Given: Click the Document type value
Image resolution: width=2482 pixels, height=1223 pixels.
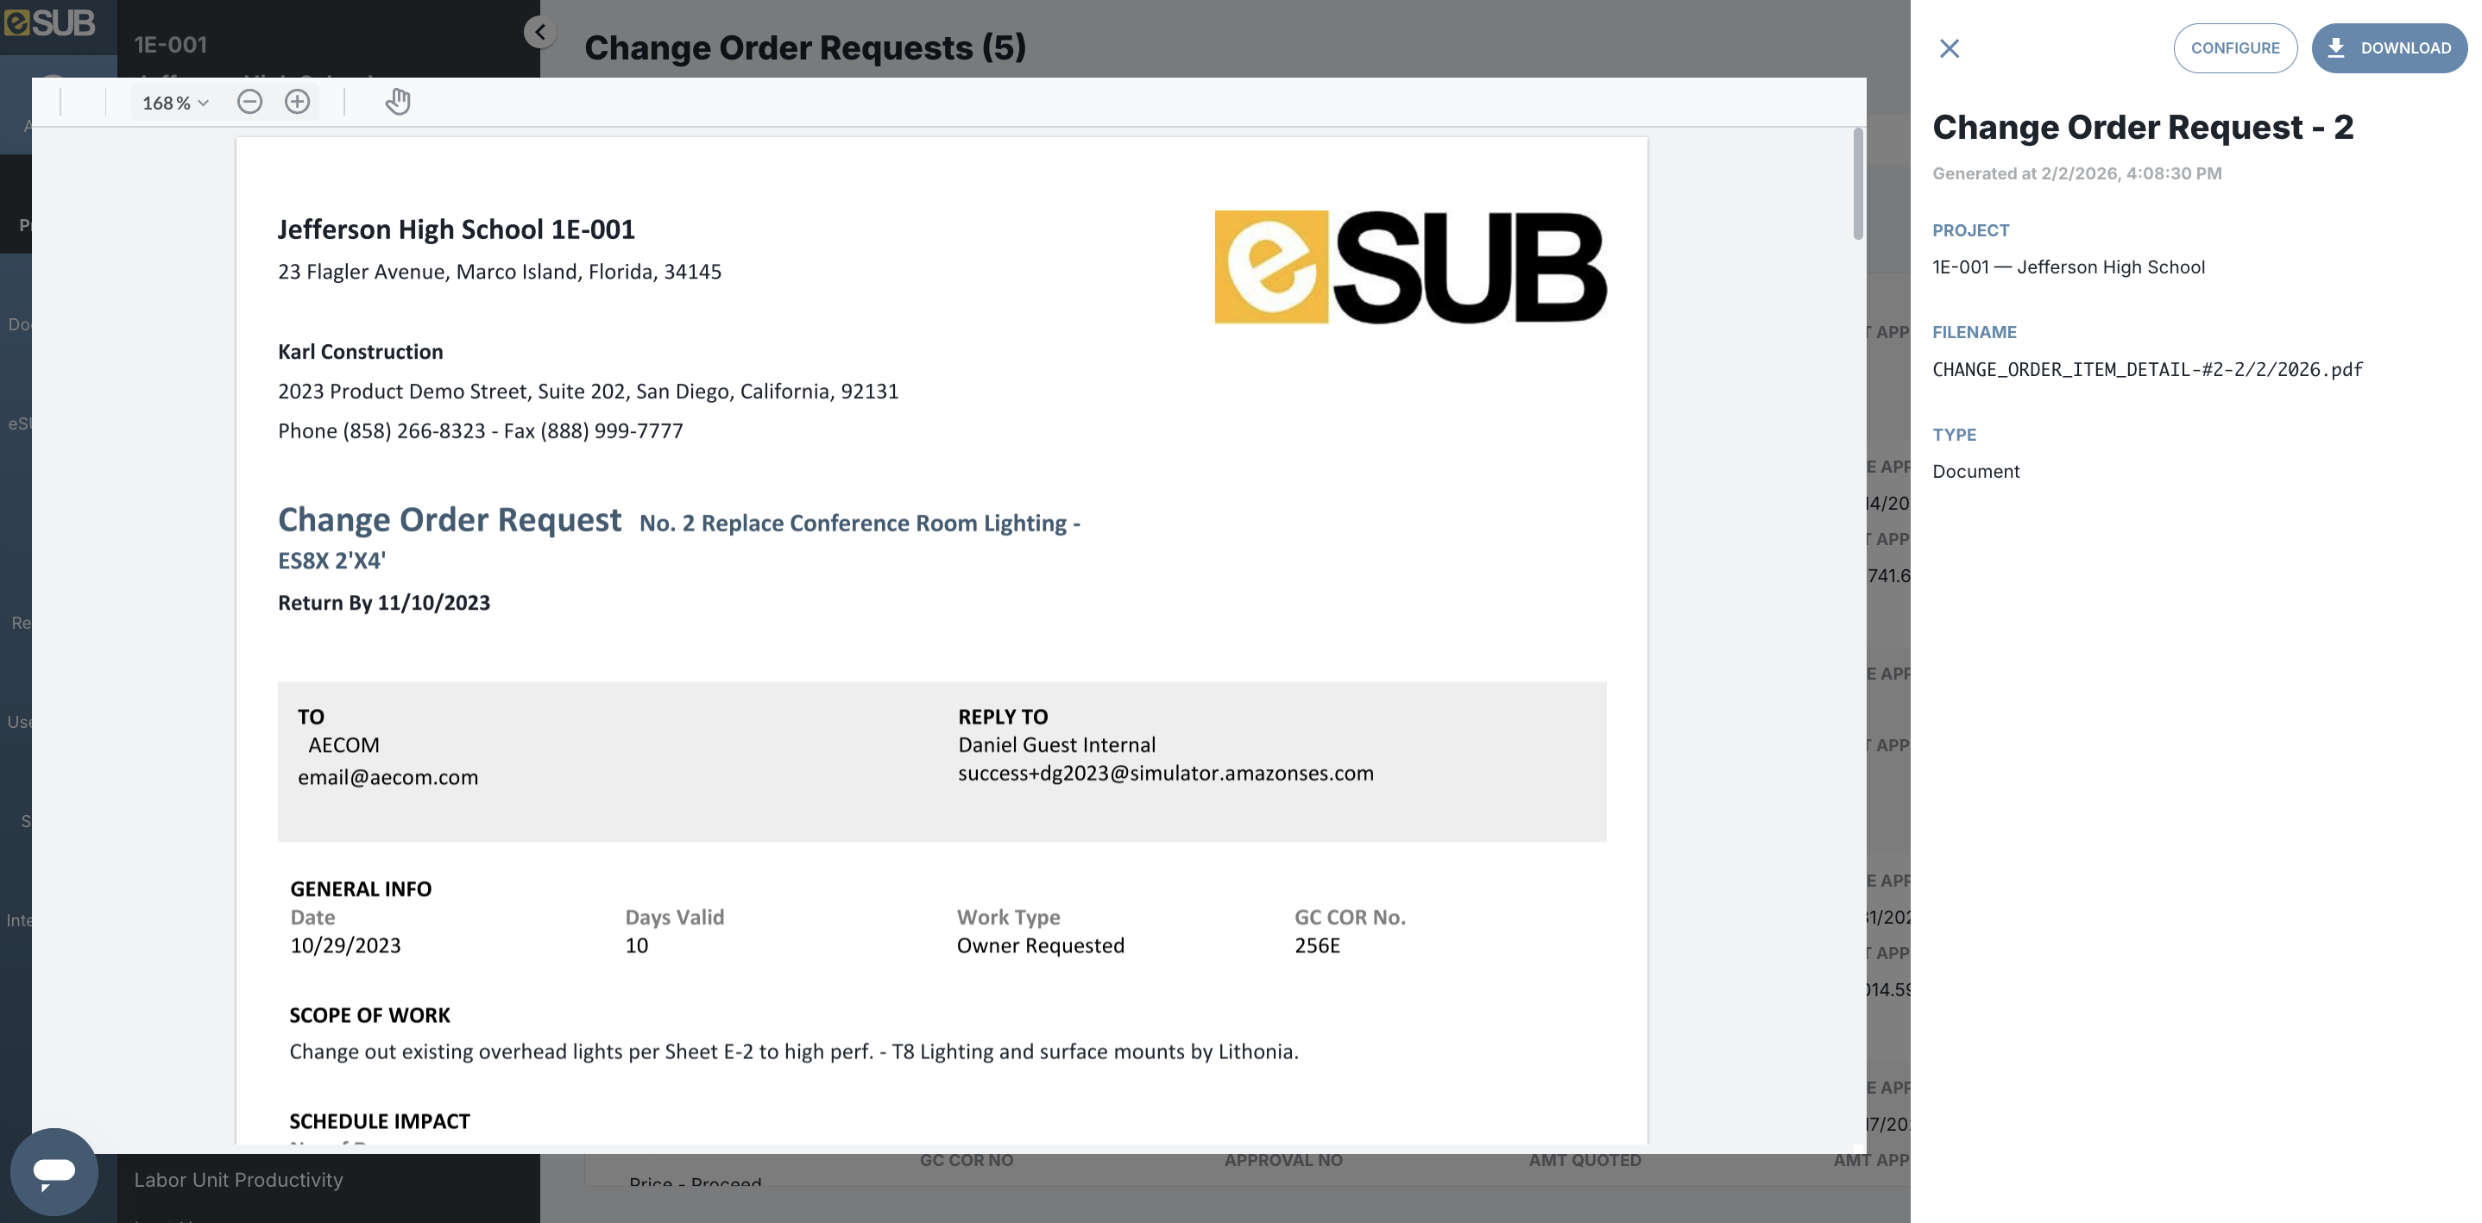Looking at the screenshot, I should [x=1975, y=472].
